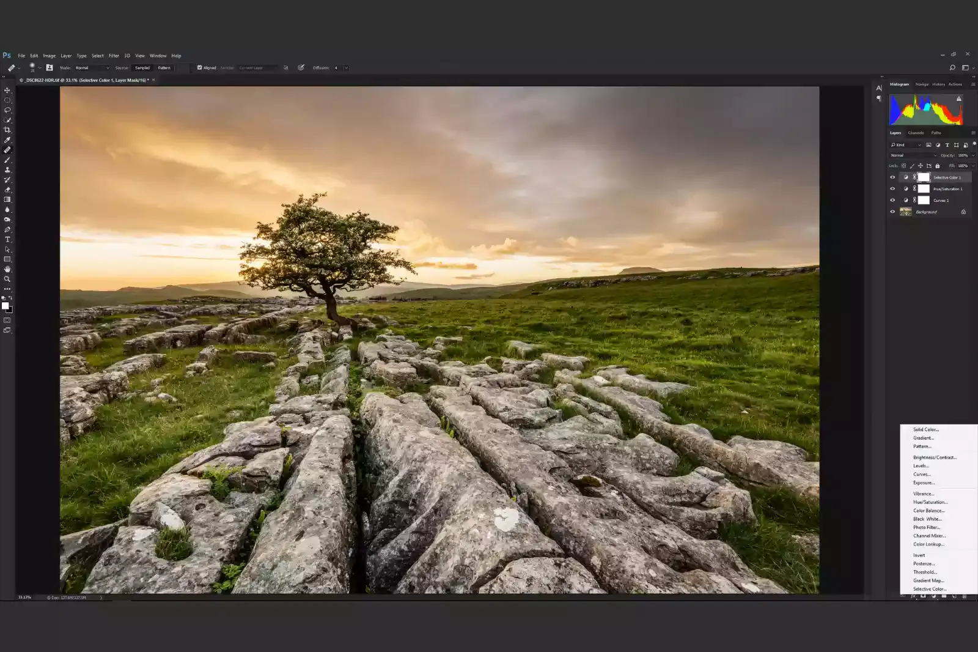Toggle lock transparent pixels
978x652 pixels.
coord(903,166)
